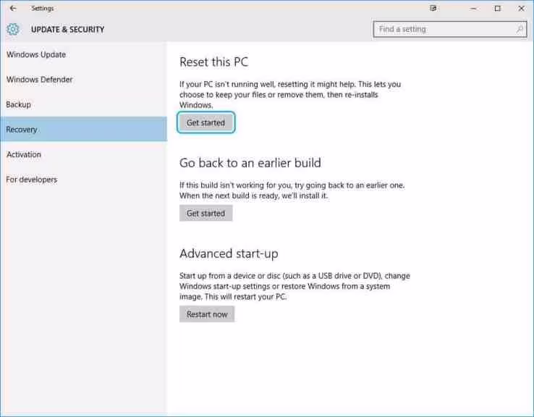Select Backup in the sidebar
Screen dimensions: 534x417
tap(83, 104)
